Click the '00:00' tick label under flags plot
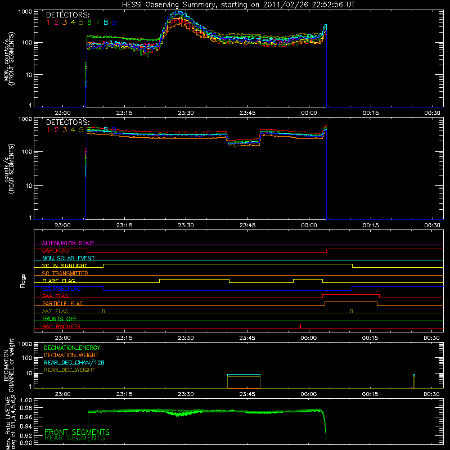 tap(308, 338)
